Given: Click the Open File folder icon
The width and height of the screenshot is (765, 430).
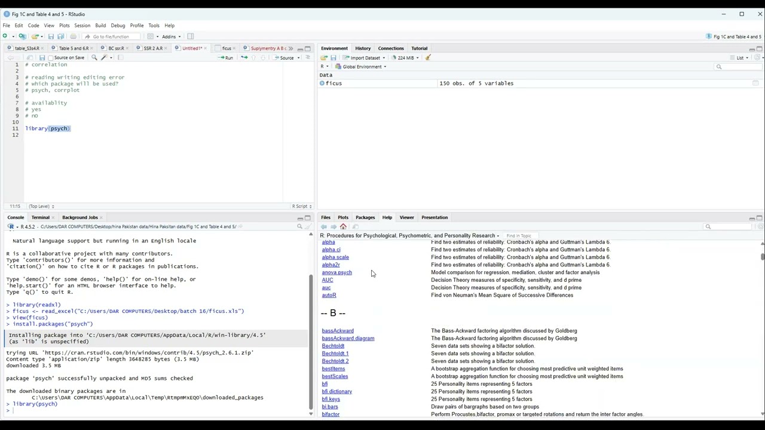Looking at the screenshot, I should (x=35, y=36).
